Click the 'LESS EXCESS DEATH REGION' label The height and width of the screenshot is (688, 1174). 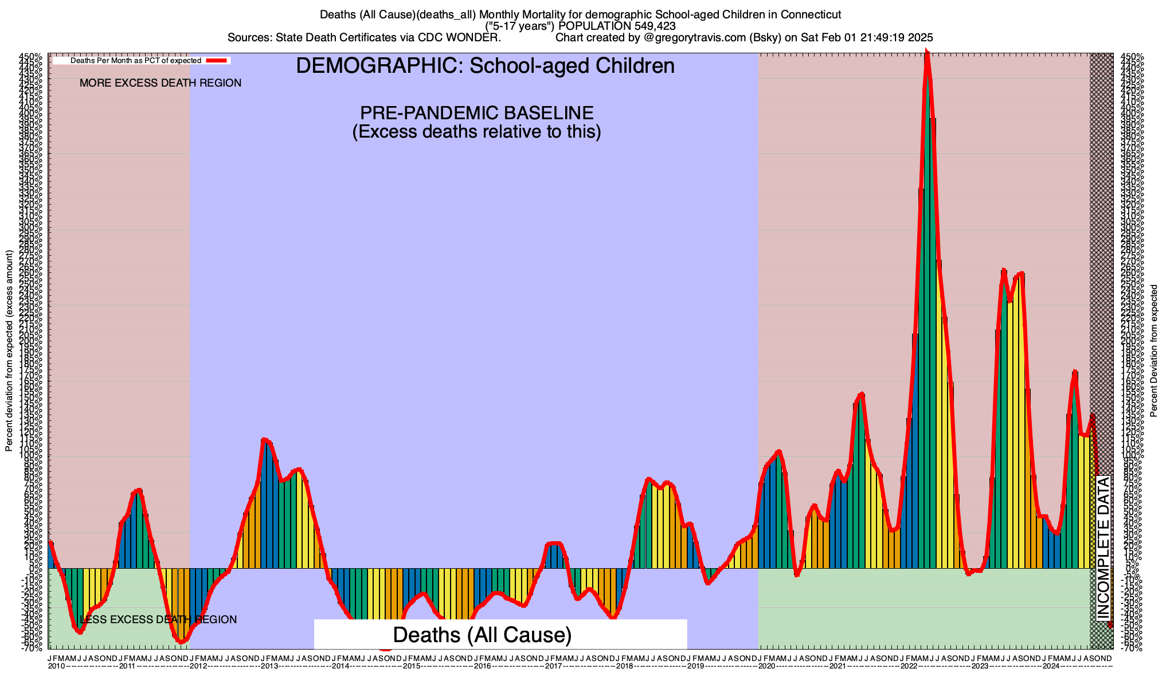click(x=158, y=620)
